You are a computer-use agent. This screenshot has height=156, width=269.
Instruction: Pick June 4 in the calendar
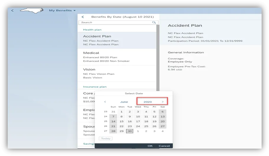pos(146,112)
